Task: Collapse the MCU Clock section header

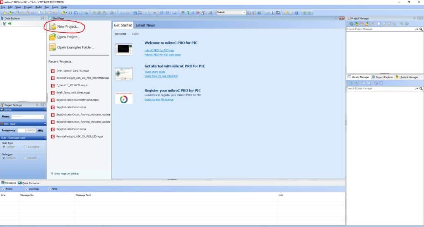Action: click(x=23, y=124)
